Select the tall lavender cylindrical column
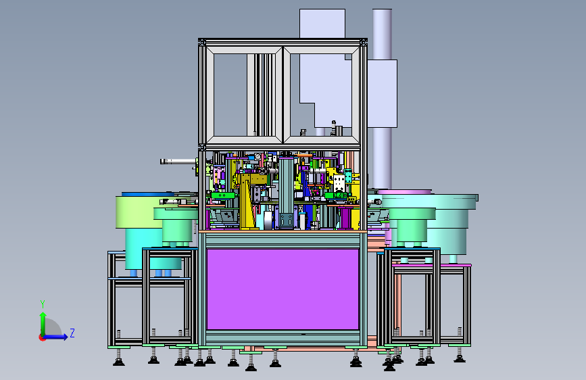 pyautogui.click(x=382, y=99)
